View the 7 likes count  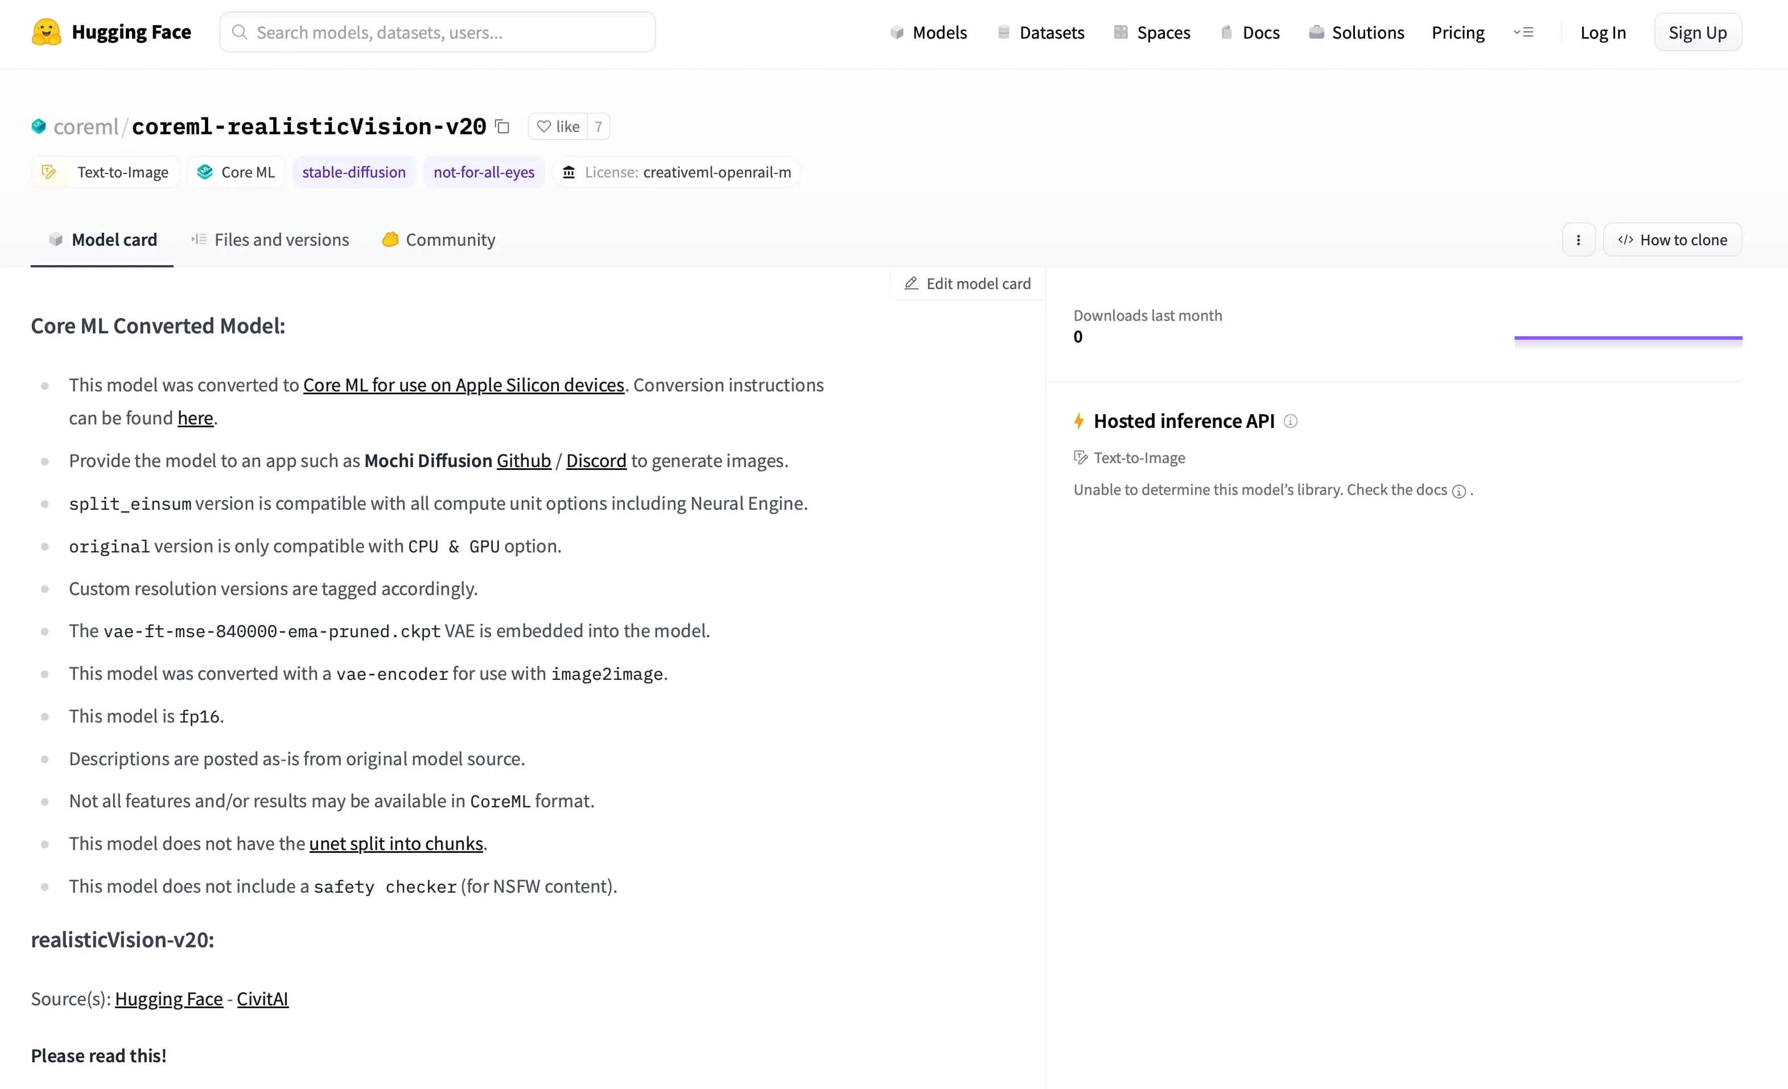pos(599,127)
